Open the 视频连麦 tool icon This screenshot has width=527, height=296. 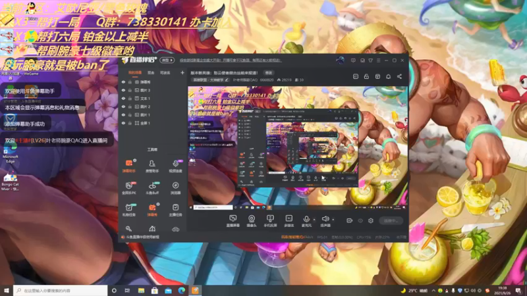pyautogui.click(x=175, y=166)
